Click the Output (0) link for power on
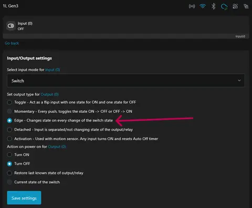Screen dimensions: 252x208 57,147
